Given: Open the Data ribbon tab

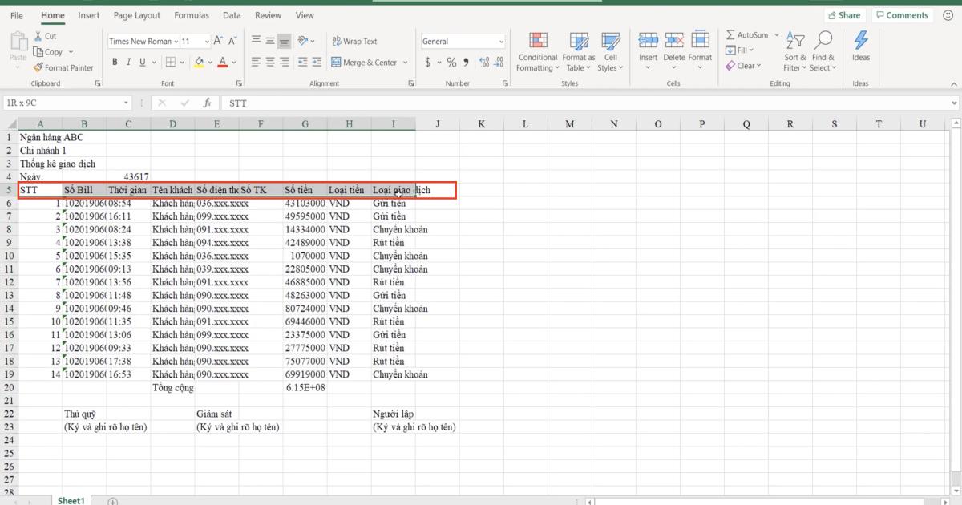Looking at the screenshot, I should (232, 14).
